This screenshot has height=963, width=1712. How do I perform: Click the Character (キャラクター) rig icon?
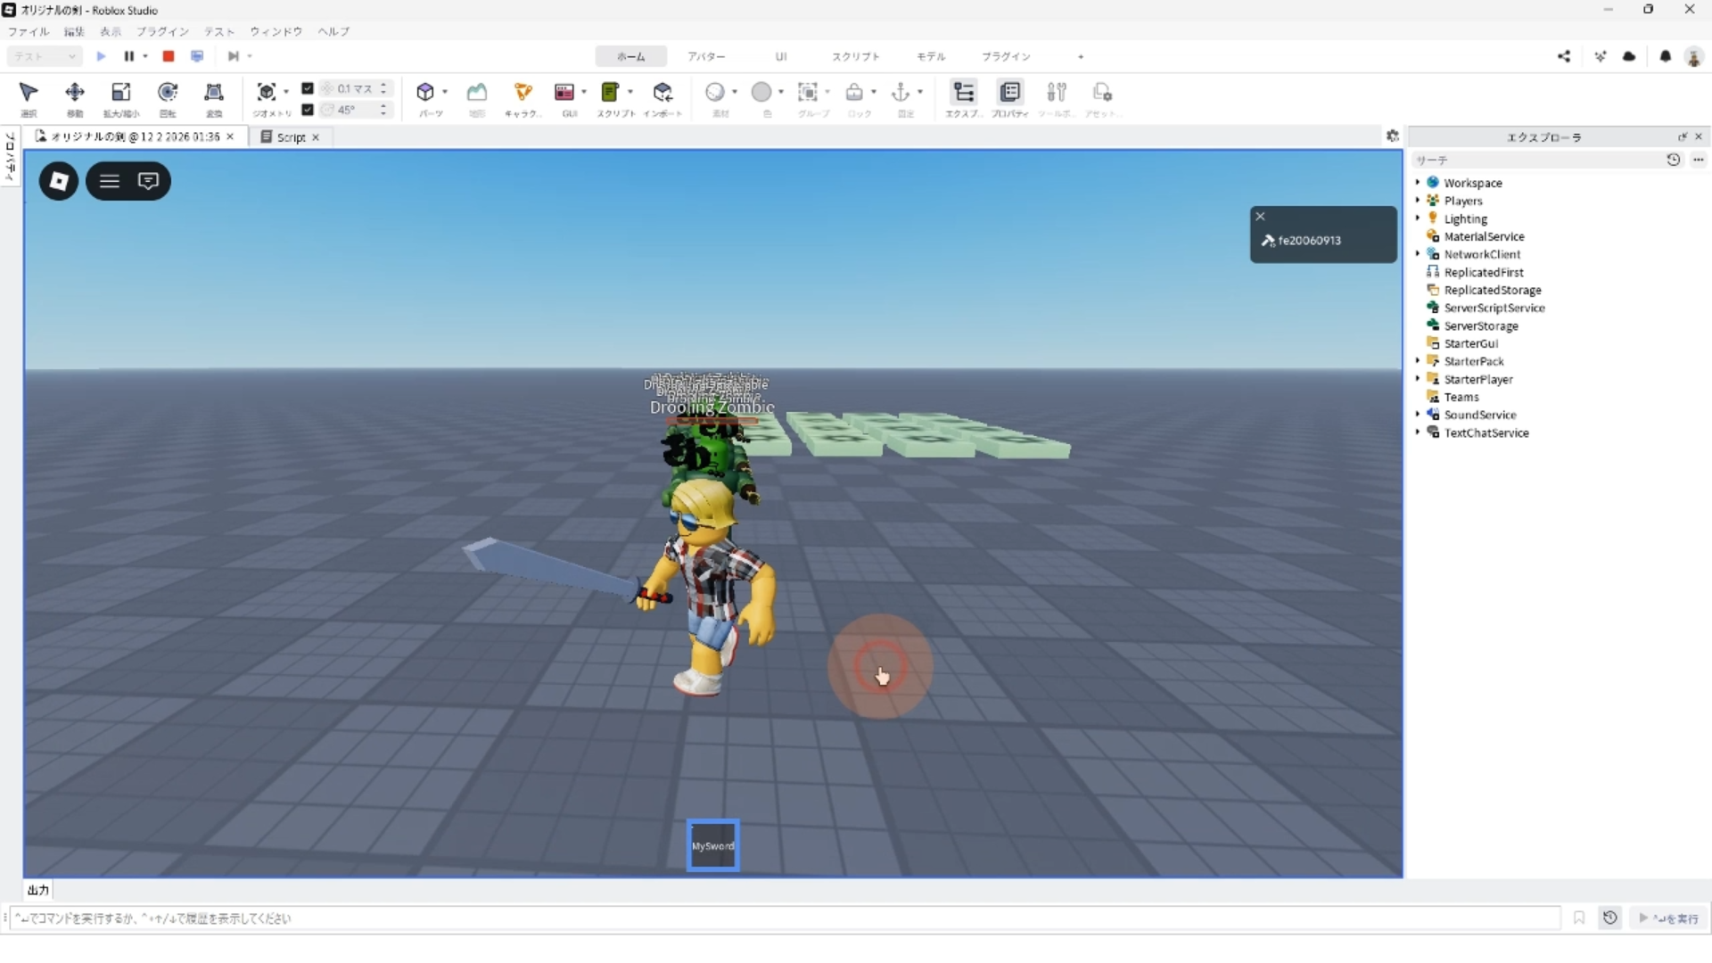pos(523,93)
